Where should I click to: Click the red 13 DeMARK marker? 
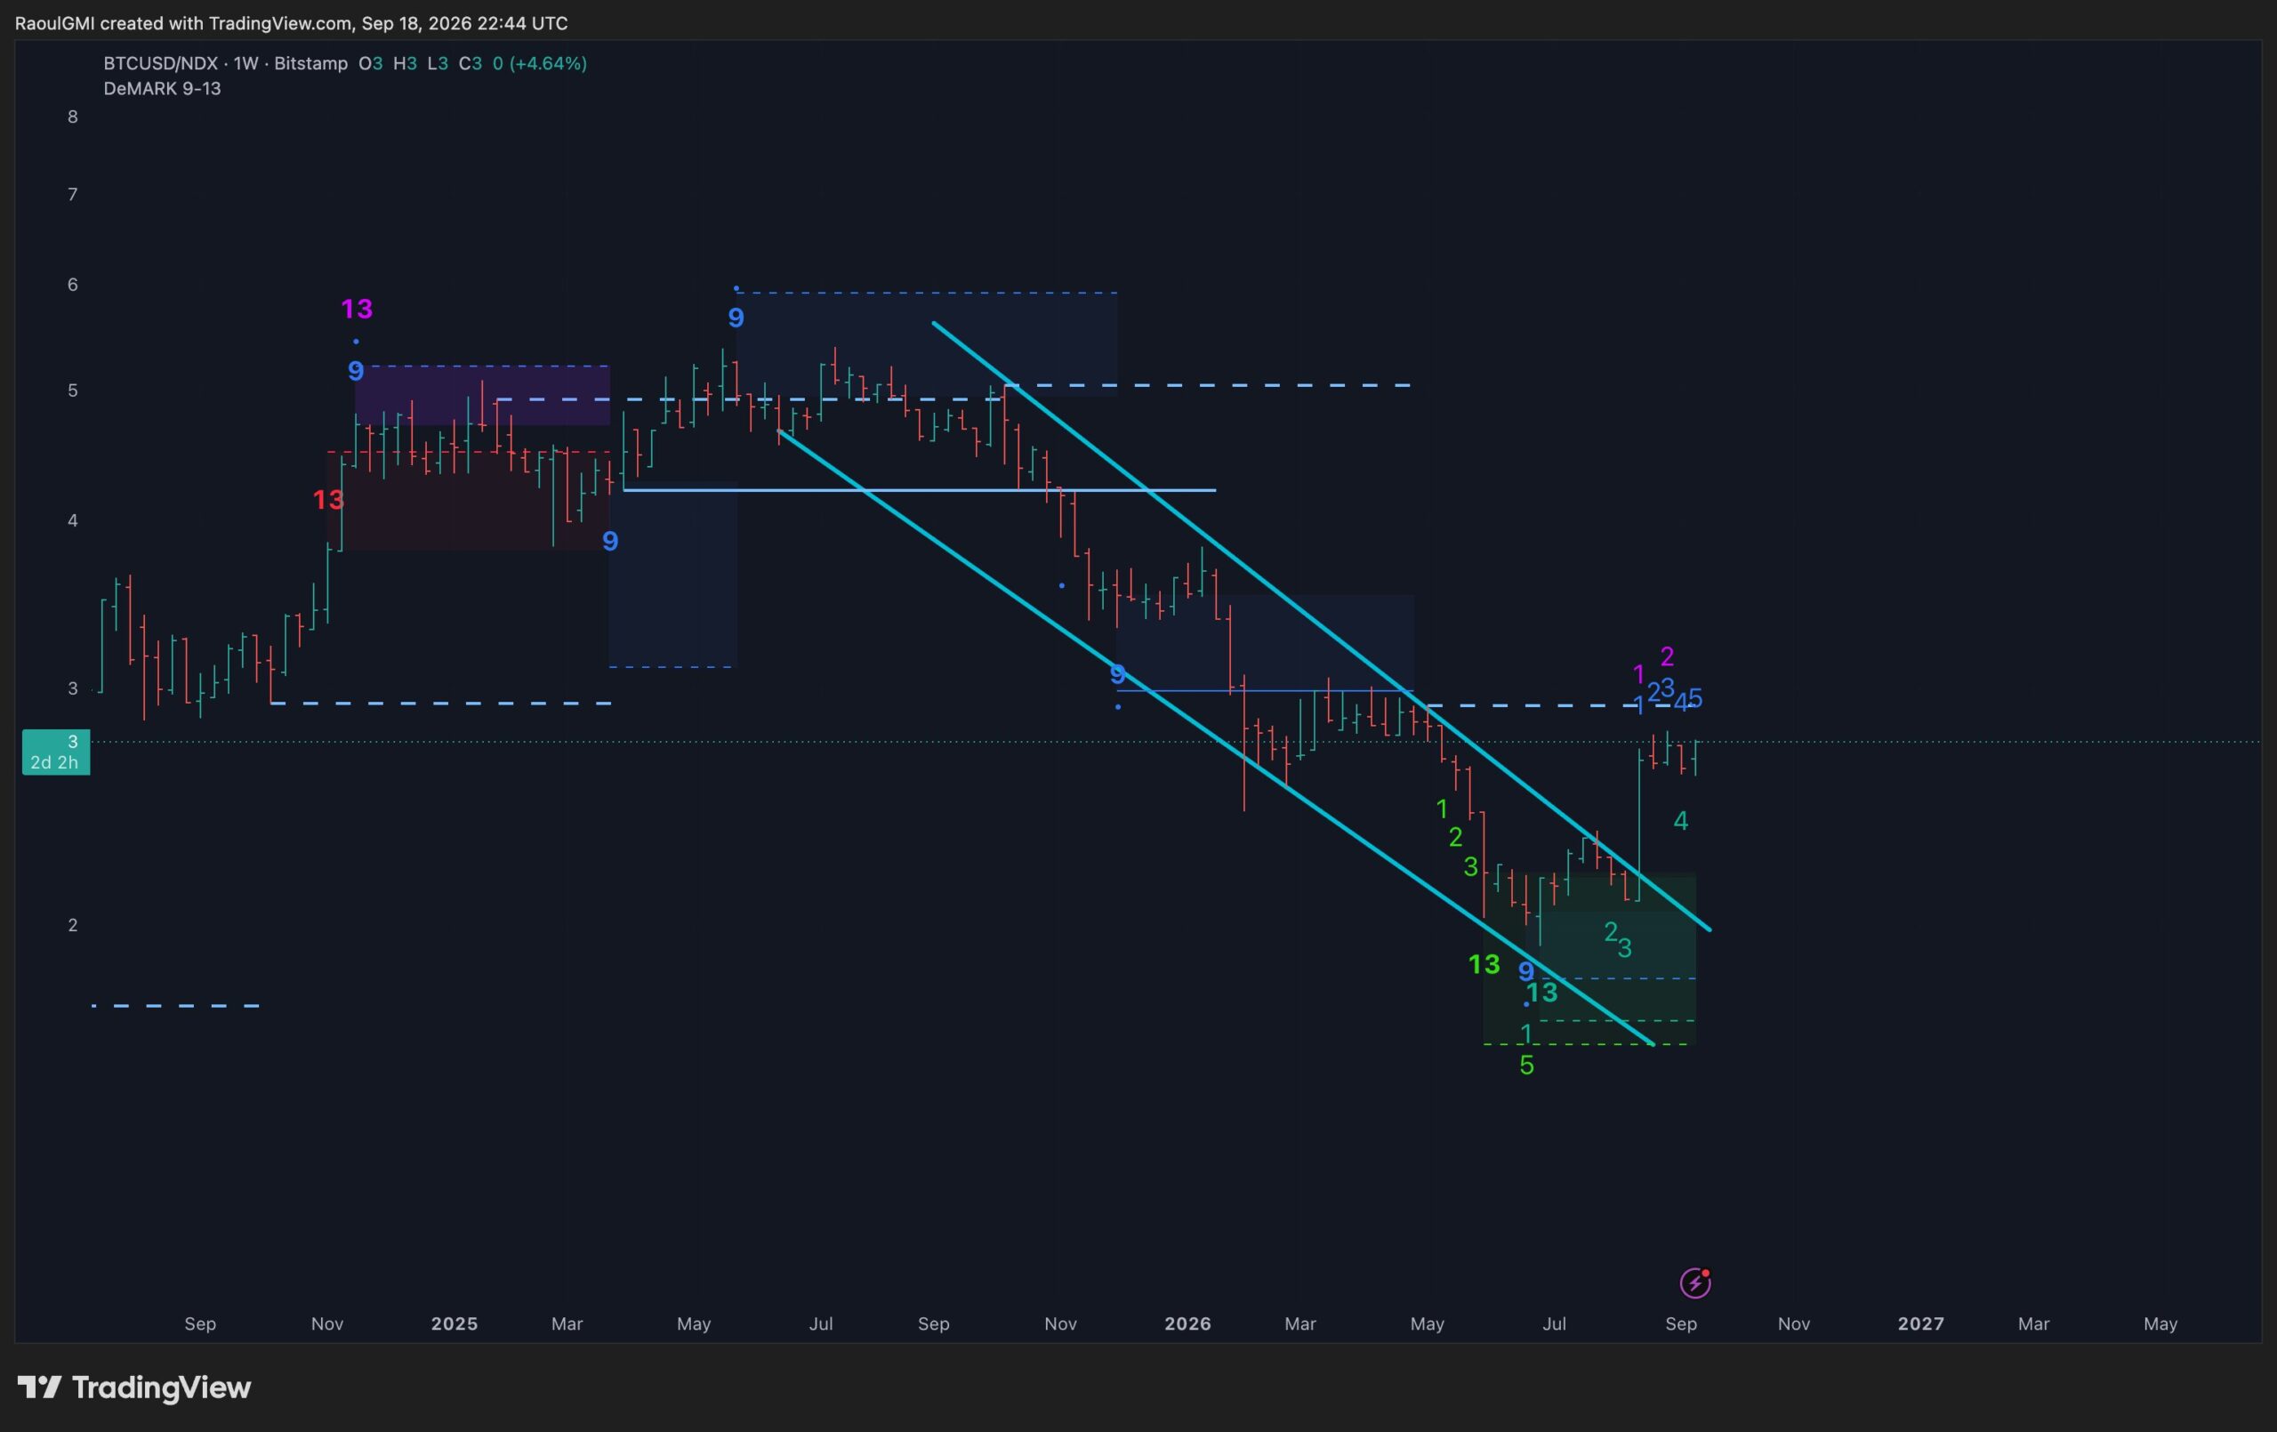pyautogui.click(x=328, y=499)
